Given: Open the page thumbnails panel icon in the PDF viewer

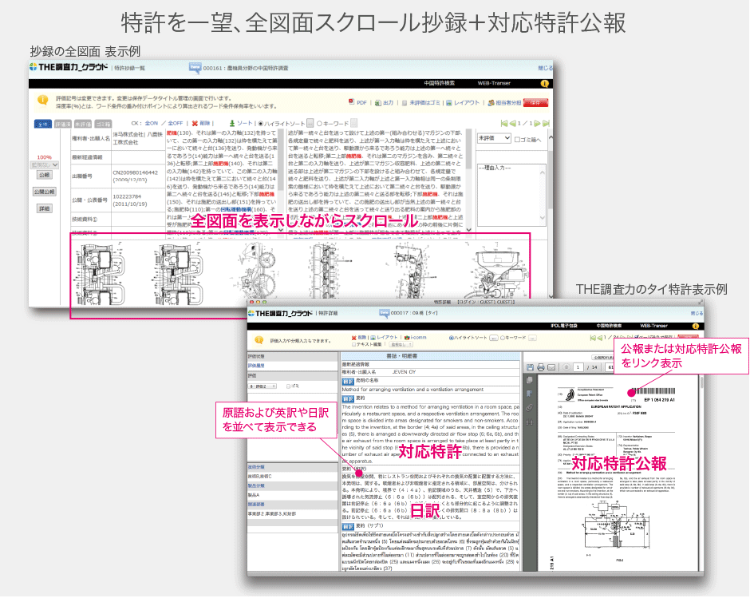Looking at the screenshot, I should tap(530, 380).
